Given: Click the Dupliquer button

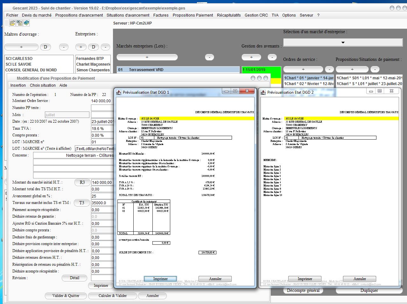Looking at the screenshot, I should [x=369, y=291].
